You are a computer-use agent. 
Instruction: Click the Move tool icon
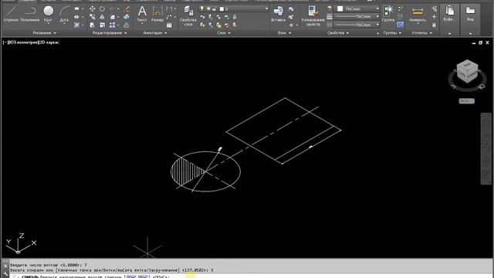tap(93, 8)
